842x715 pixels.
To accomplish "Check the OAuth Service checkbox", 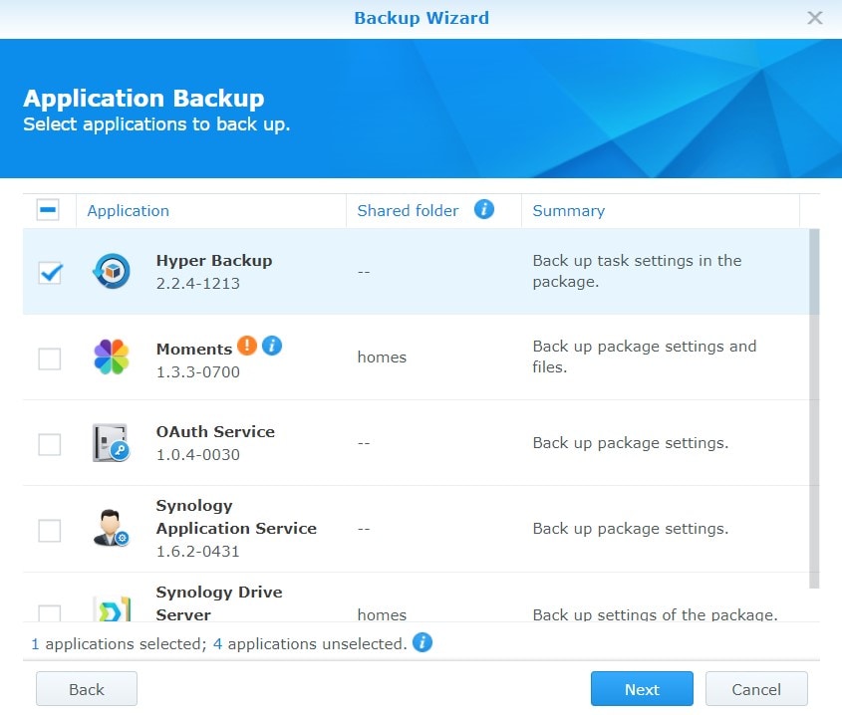I will coord(50,444).
